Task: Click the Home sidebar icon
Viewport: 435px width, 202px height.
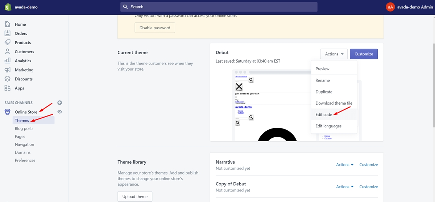Action: [x=7, y=24]
